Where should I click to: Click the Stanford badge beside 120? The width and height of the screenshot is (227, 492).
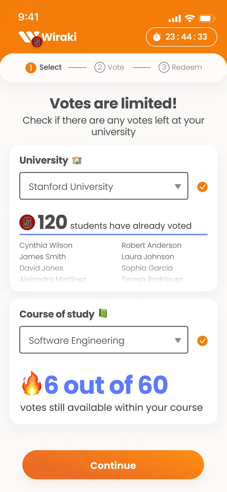pos(27,222)
